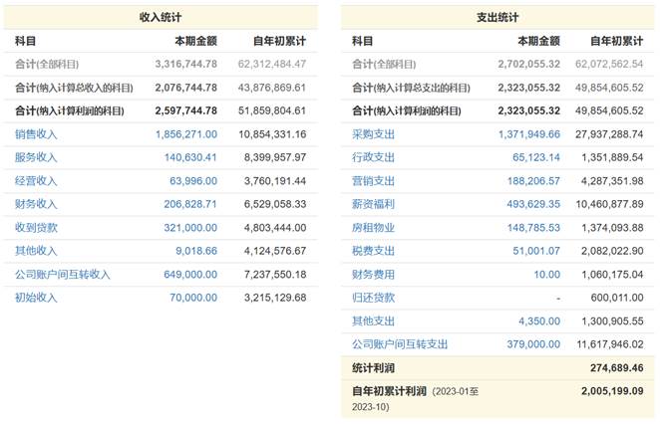Open the 收到贷款 category
Screen dimensions: 660x424
(x=36, y=228)
